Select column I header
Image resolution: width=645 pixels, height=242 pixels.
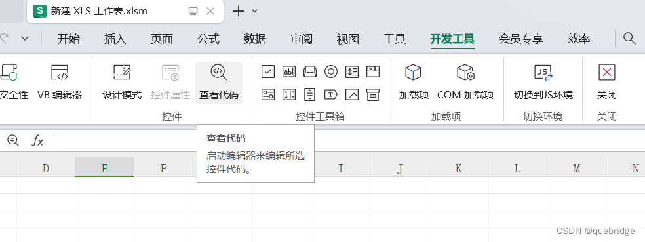point(341,168)
